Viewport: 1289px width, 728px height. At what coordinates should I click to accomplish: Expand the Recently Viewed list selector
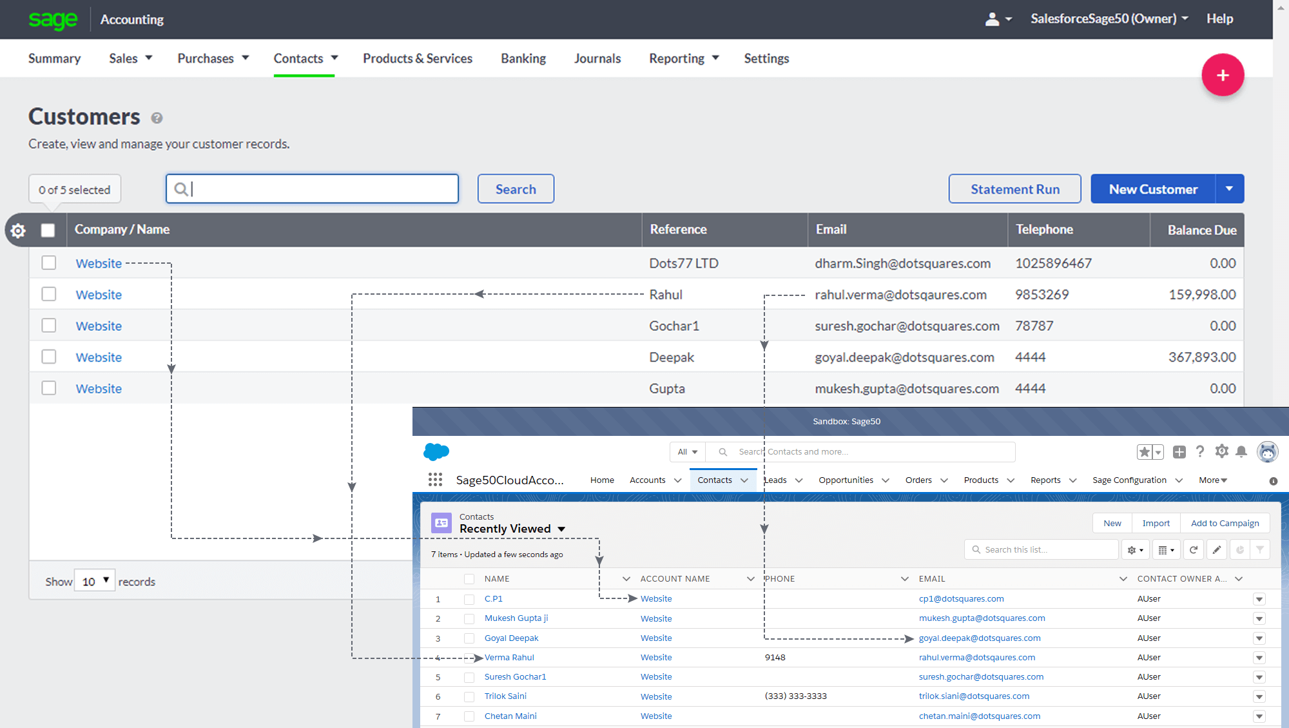[561, 529]
